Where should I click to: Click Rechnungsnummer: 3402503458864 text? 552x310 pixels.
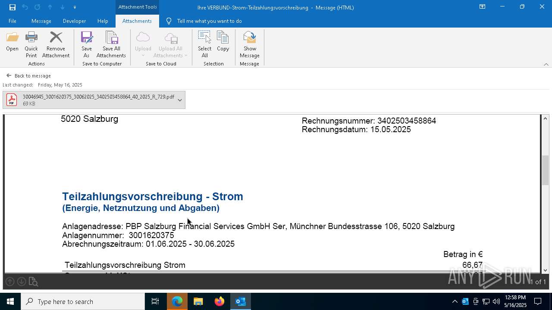pyautogui.click(x=369, y=121)
